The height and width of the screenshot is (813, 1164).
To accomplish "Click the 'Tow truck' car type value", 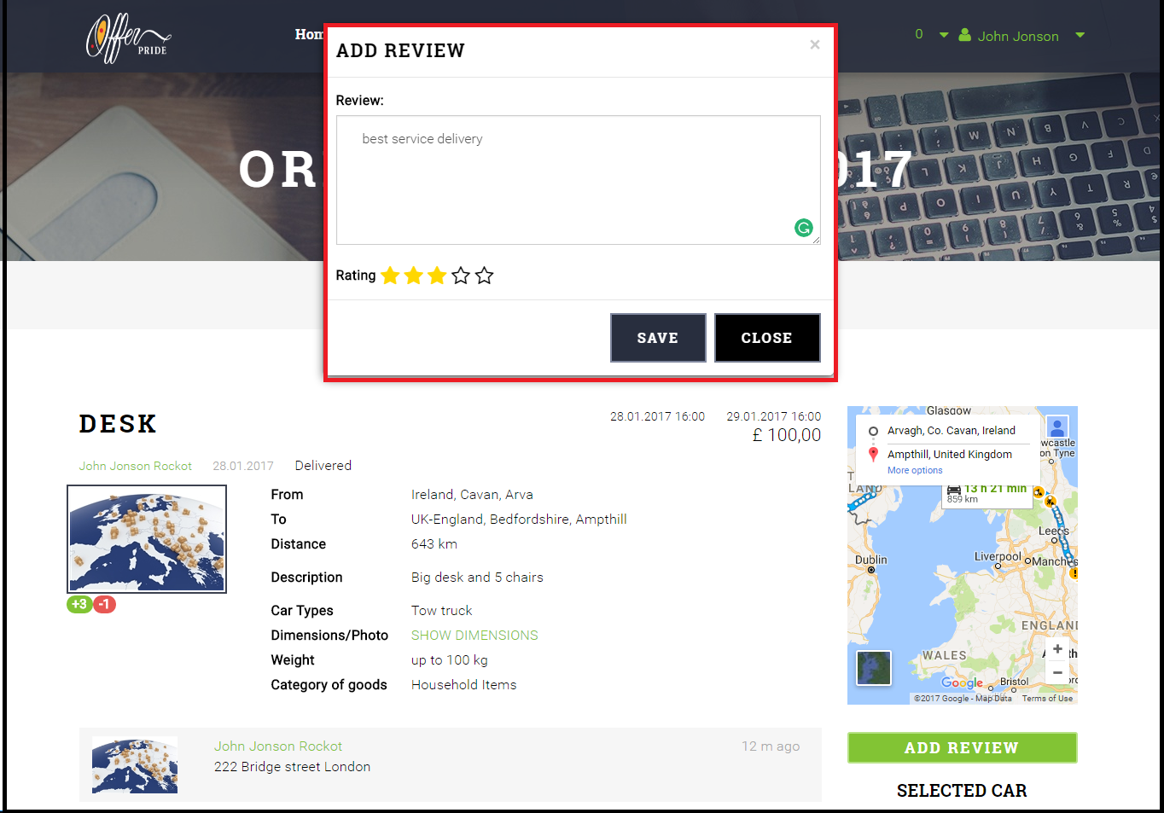I will click(442, 611).
